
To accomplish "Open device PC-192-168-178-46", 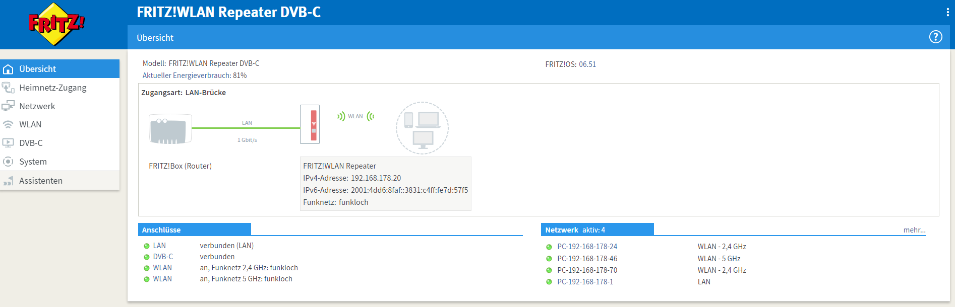I will 587,259.
